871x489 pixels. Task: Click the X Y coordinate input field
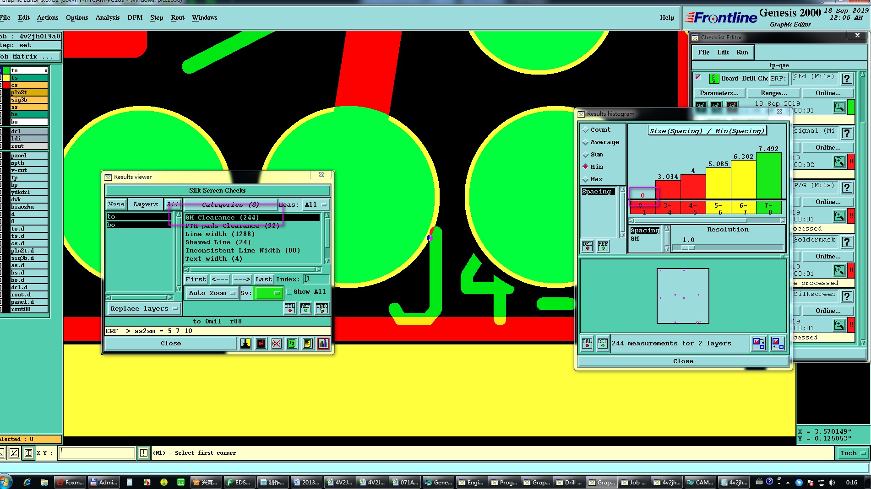[97, 453]
